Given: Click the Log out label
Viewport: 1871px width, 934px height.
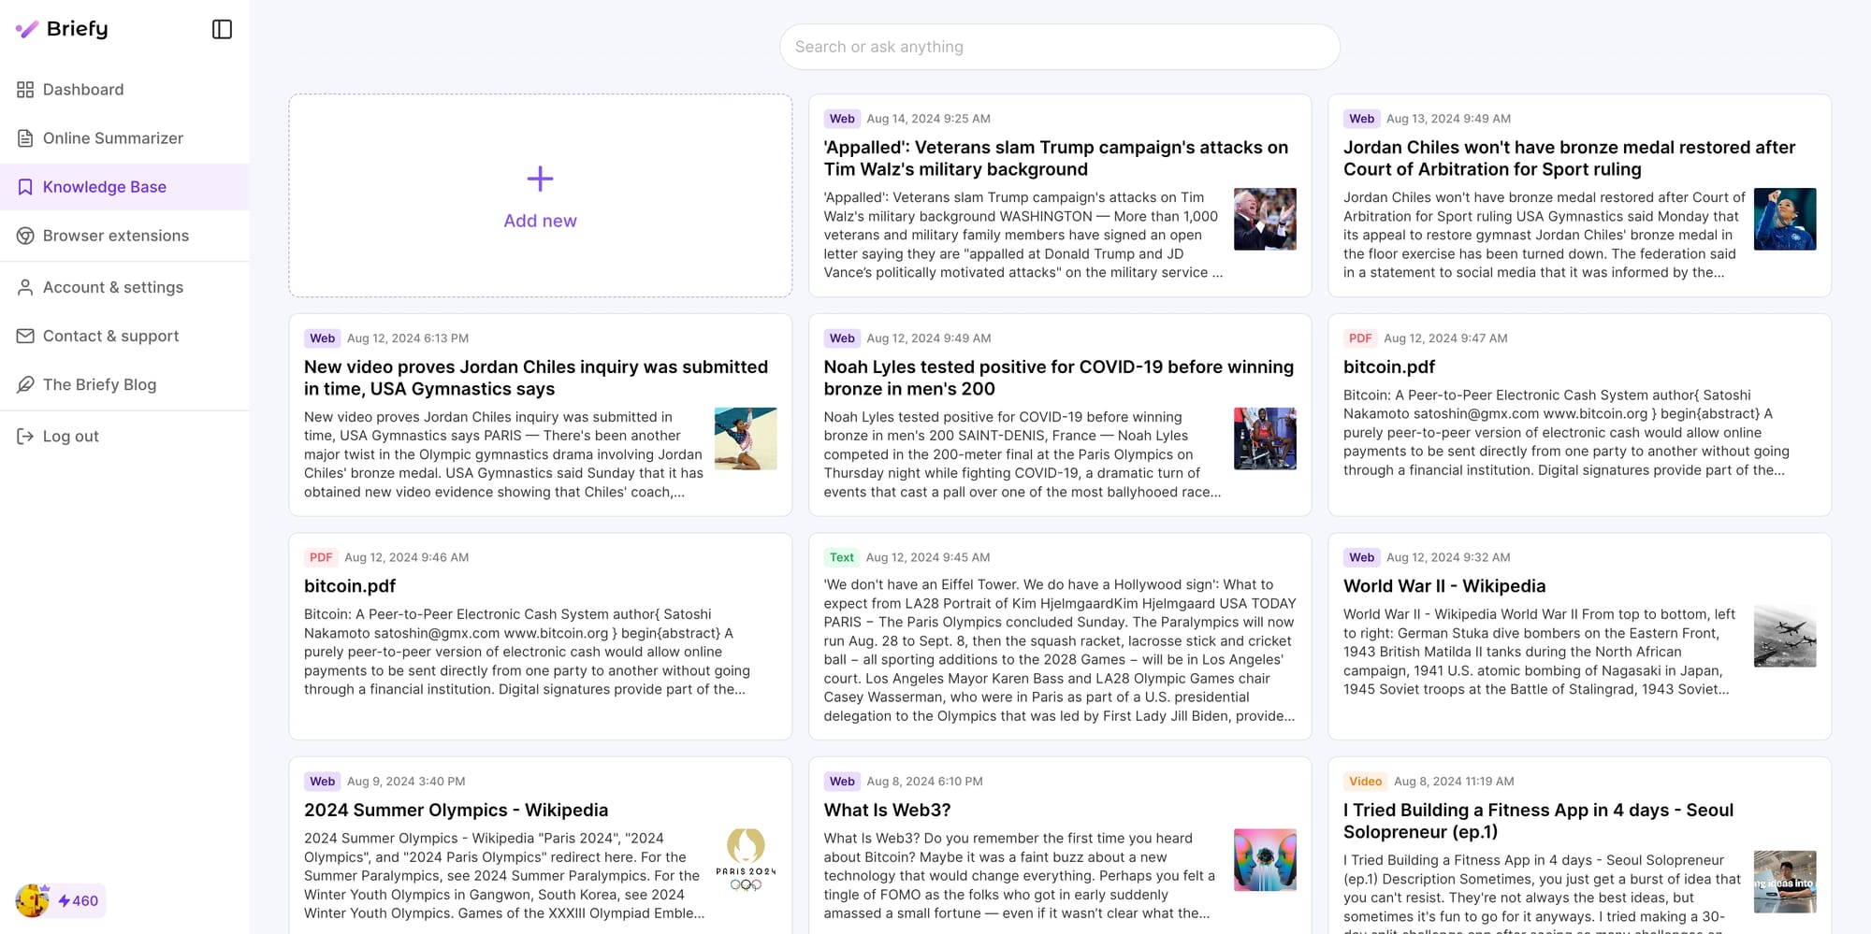Looking at the screenshot, I should pos(71,437).
